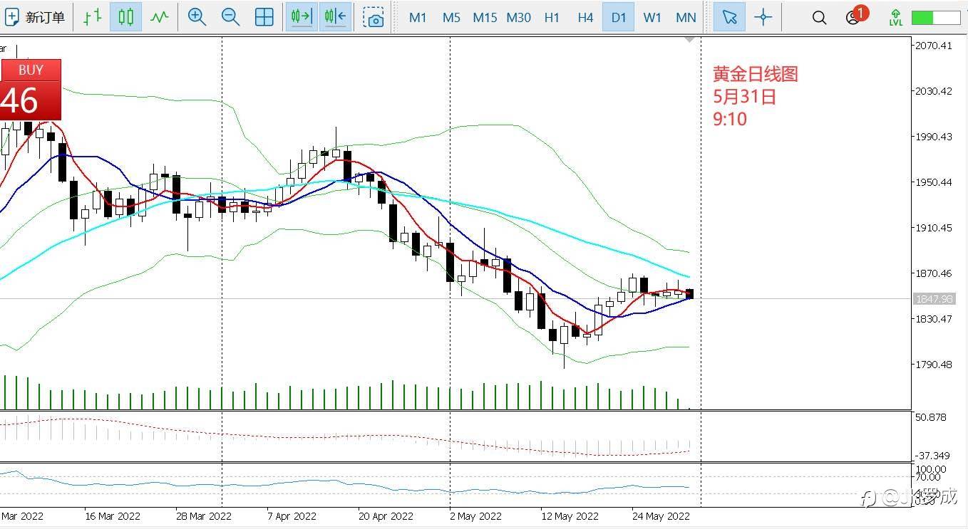968x529 pixels.
Task: Select the H1 timeframe
Action: [x=552, y=17]
